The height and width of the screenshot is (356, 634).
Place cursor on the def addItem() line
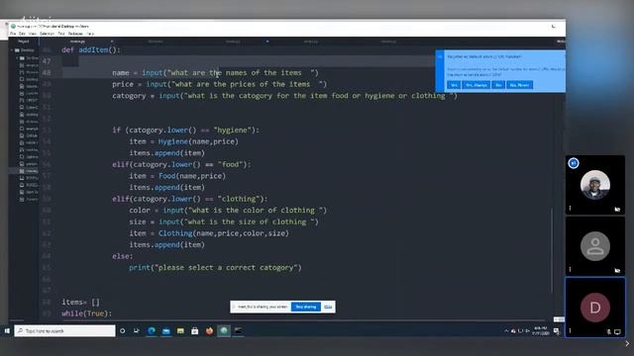coord(91,50)
